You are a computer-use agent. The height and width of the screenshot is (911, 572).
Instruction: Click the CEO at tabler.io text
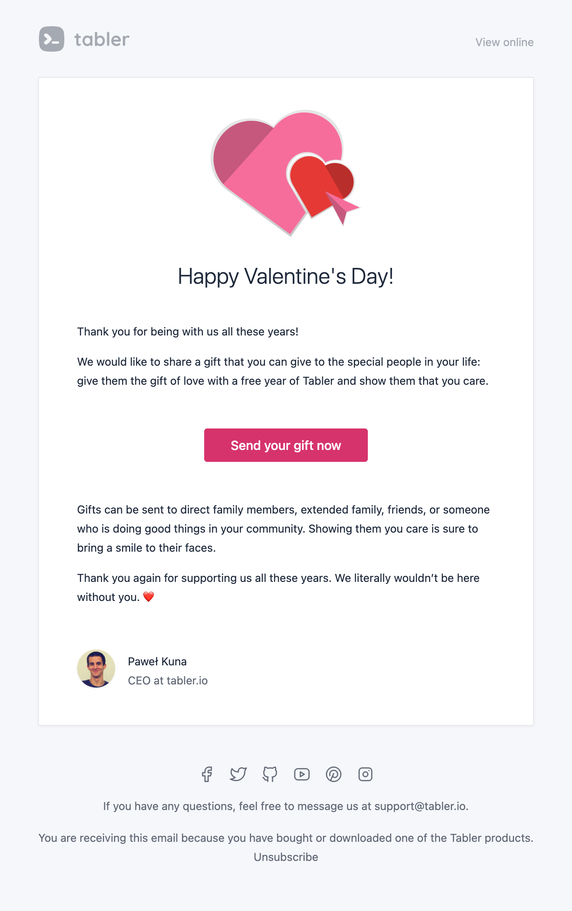click(x=168, y=680)
